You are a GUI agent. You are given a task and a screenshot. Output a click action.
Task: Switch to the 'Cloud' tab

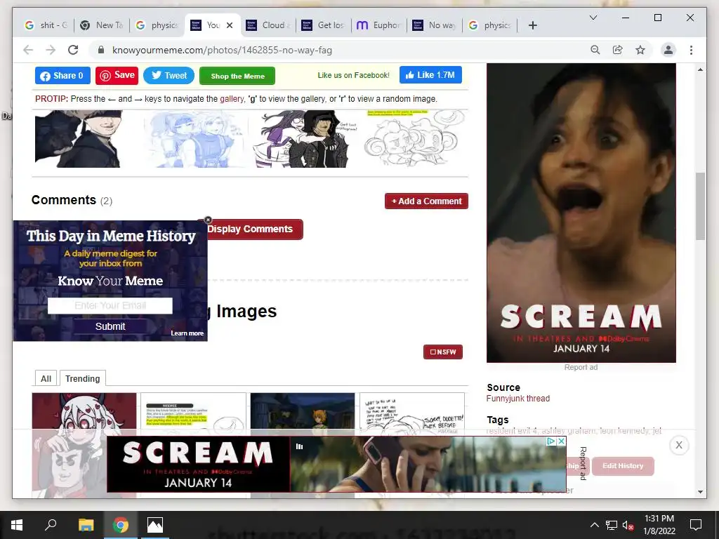(x=268, y=25)
